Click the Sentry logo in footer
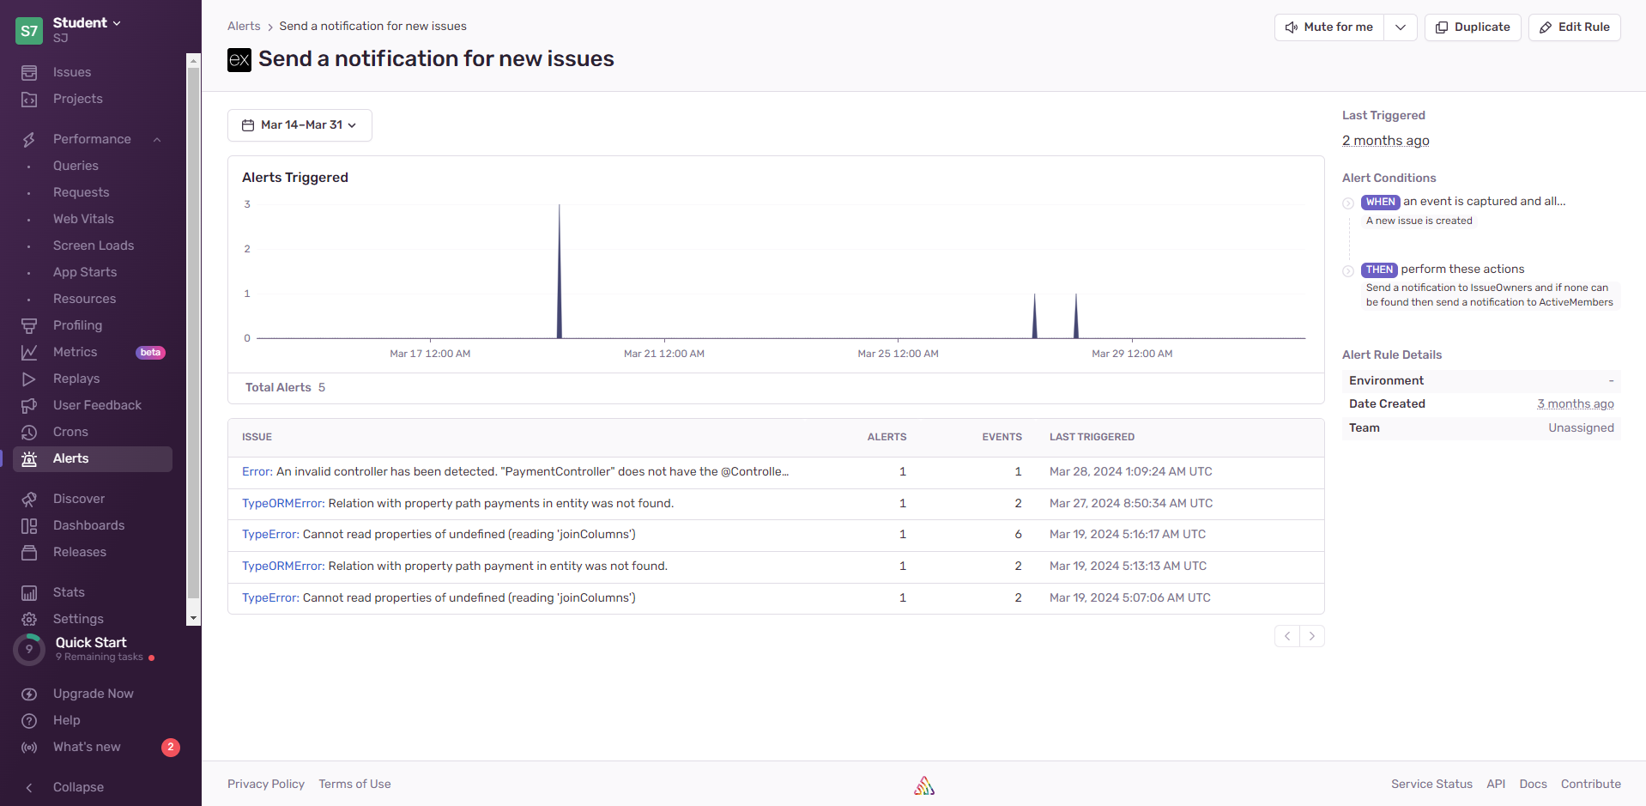The width and height of the screenshot is (1646, 806). 924,785
